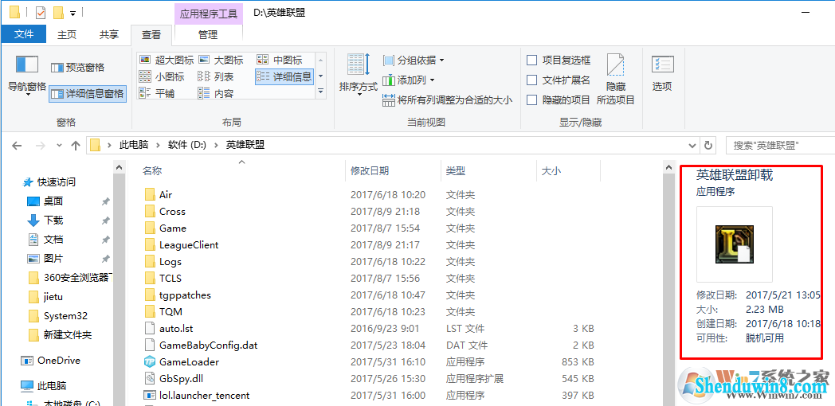835x406 pixels.
Task: Toggle the Preview pane (预览窗格)
Action: [77, 68]
